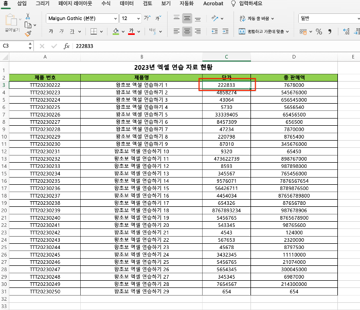
Task: Toggle 자동 줄 바꿈 wrap text
Action: click(x=257, y=18)
